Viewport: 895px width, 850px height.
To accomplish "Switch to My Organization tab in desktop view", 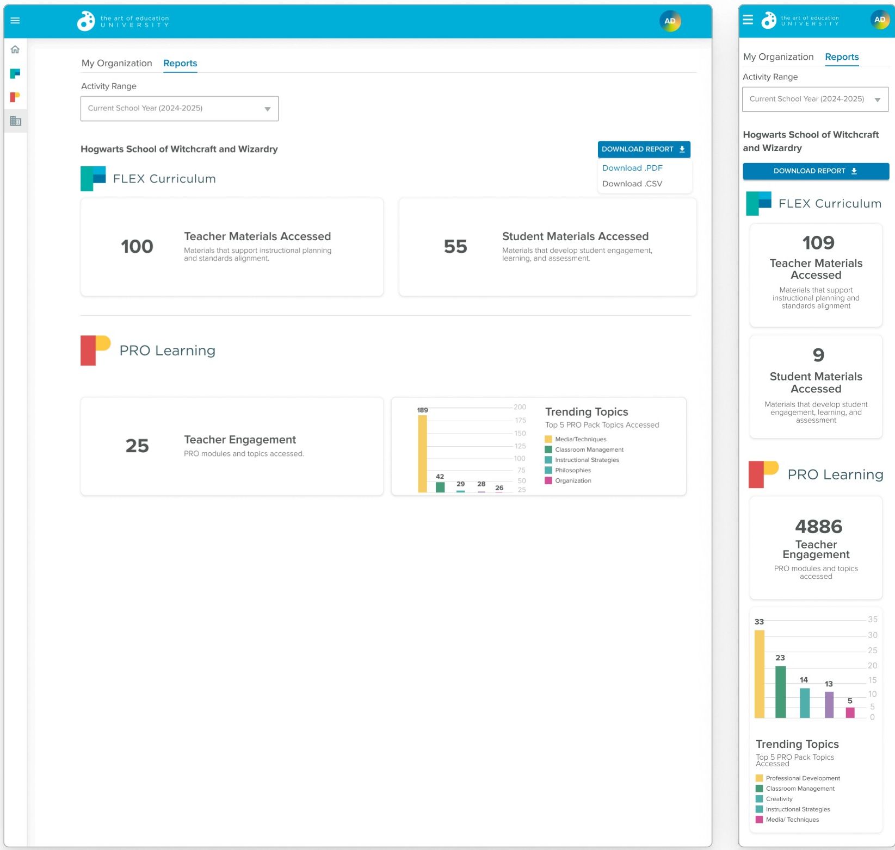I will (x=117, y=63).
